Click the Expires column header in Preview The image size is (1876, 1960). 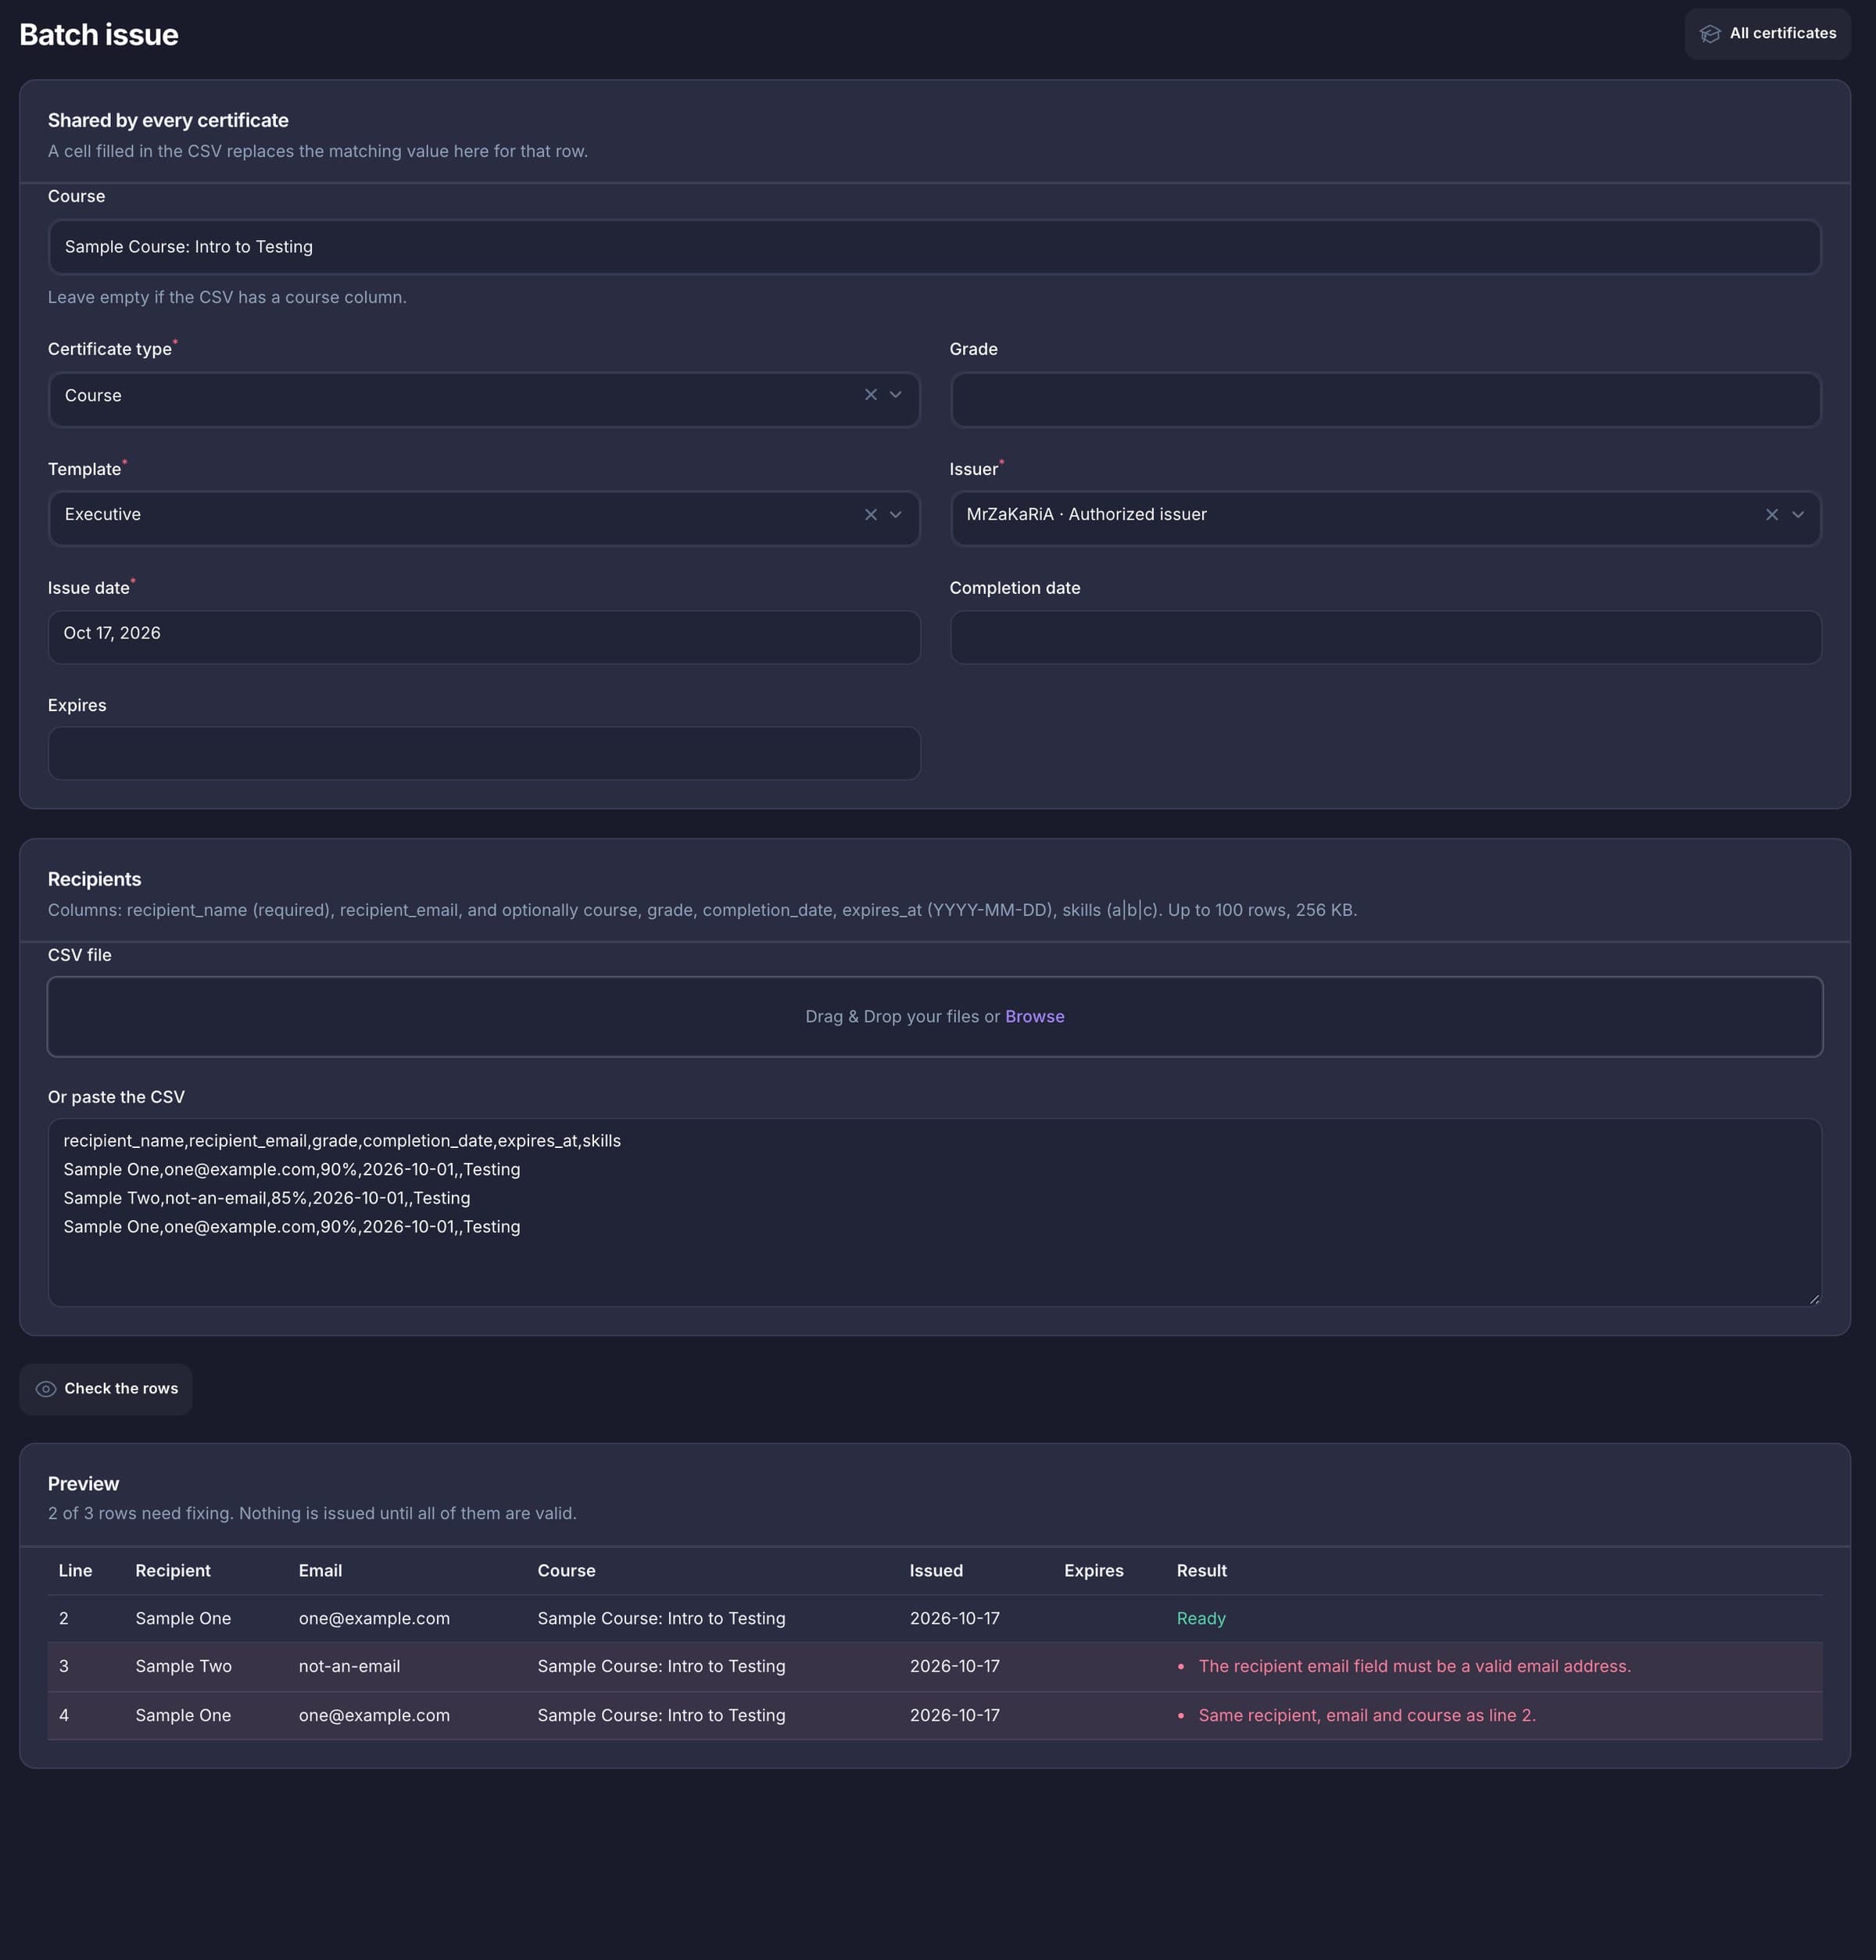tap(1093, 1570)
